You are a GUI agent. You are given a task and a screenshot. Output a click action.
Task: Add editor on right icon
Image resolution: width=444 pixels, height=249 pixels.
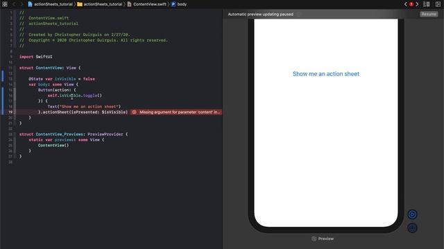(438, 4)
